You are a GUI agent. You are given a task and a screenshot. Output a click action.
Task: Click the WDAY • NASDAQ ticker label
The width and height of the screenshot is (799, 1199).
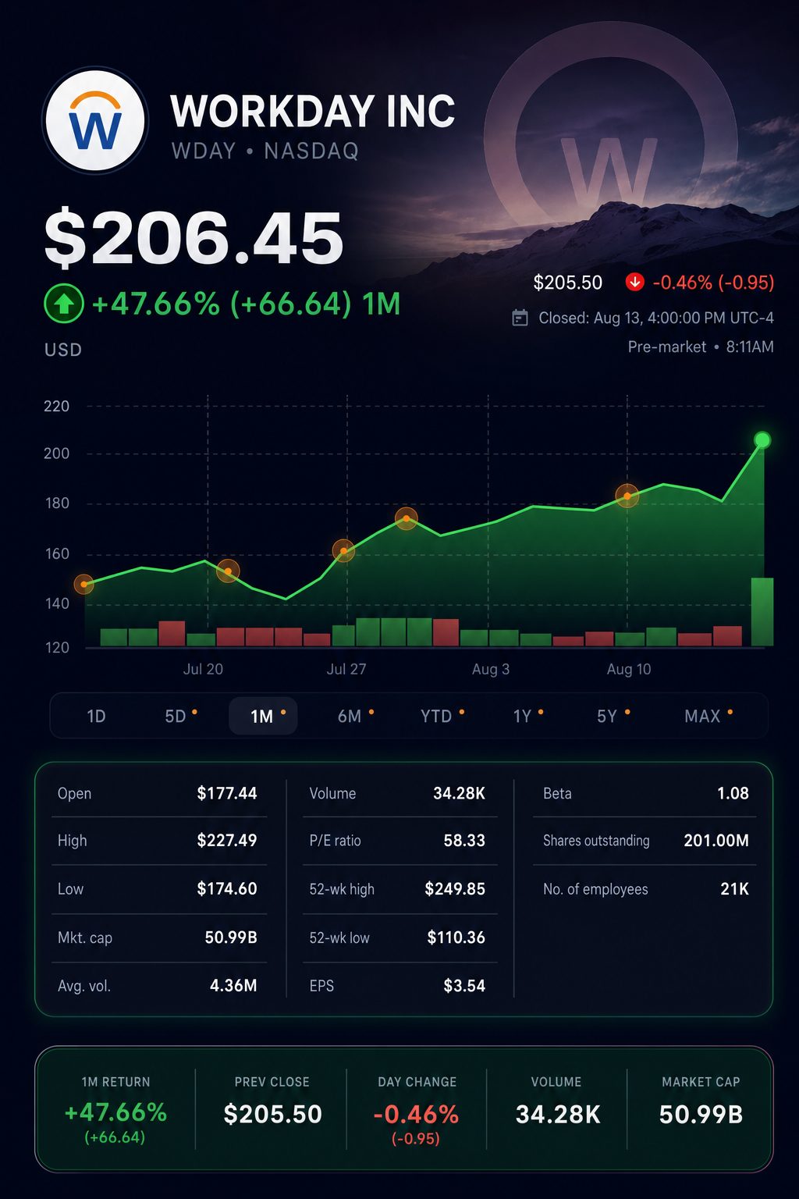pyautogui.click(x=265, y=151)
